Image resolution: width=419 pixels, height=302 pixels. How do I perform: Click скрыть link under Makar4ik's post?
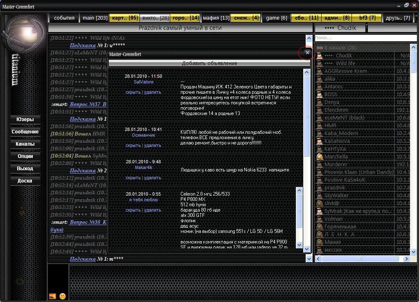(133, 178)
